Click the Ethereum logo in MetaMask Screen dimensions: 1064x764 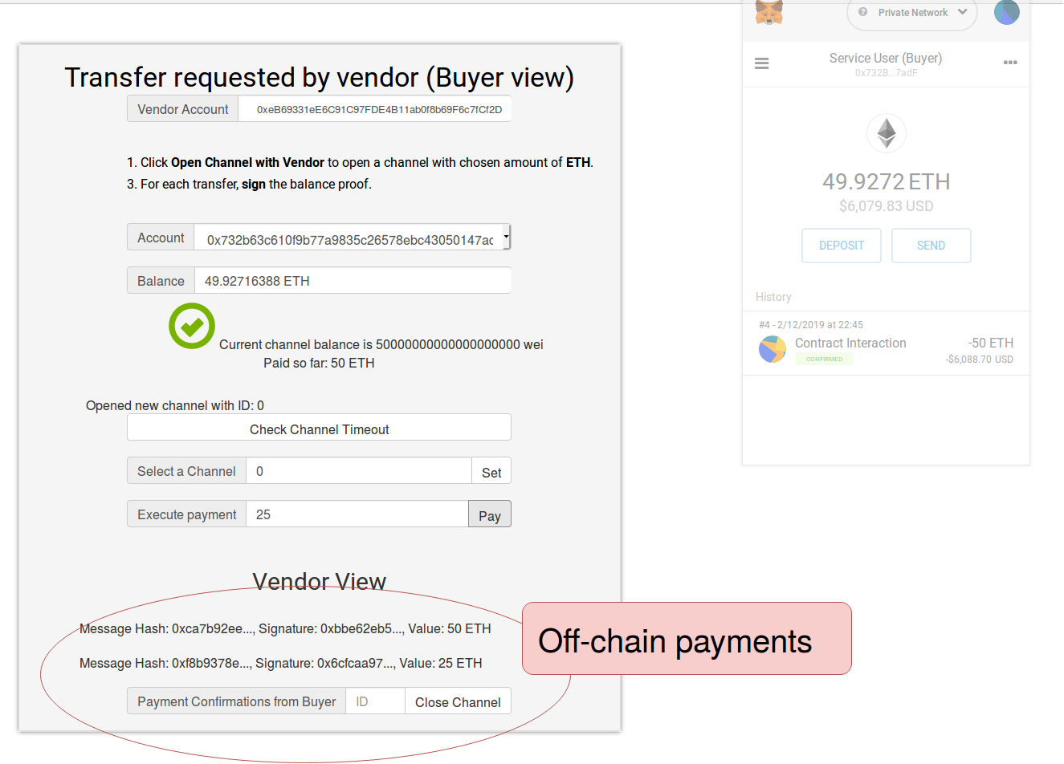click(x=887, y=133)
